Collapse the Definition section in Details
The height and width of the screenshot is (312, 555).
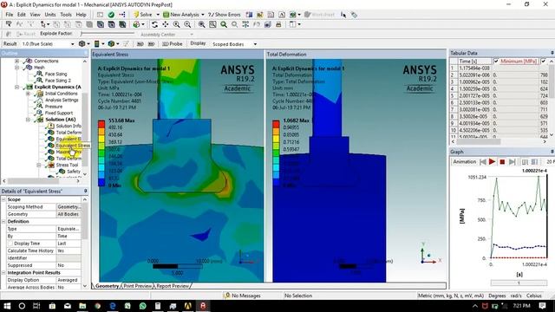pos(3,222)
